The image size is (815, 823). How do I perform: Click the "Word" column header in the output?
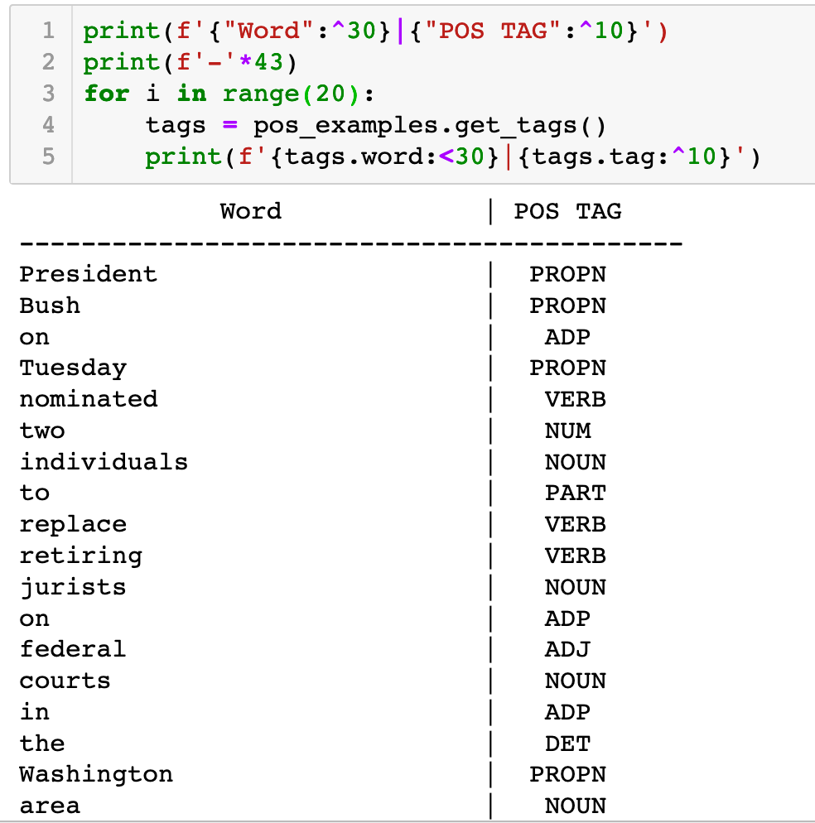(251, 211)
